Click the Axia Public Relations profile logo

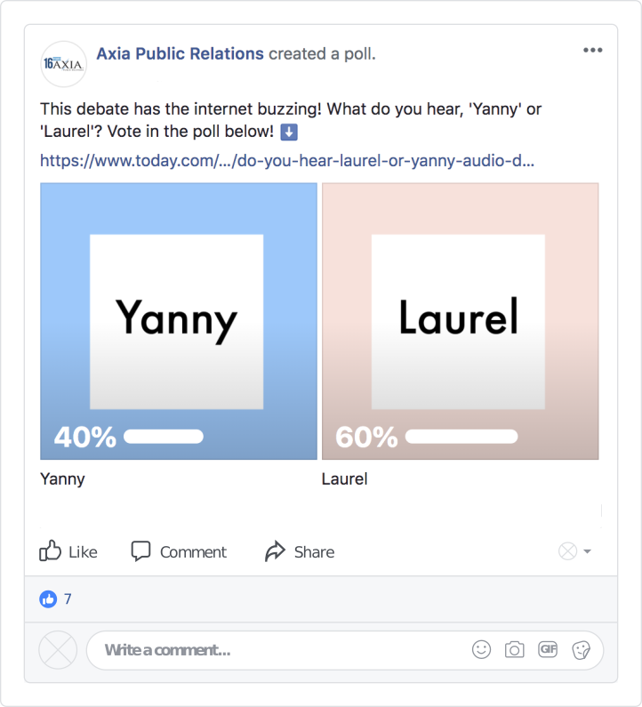pos(63,64)
